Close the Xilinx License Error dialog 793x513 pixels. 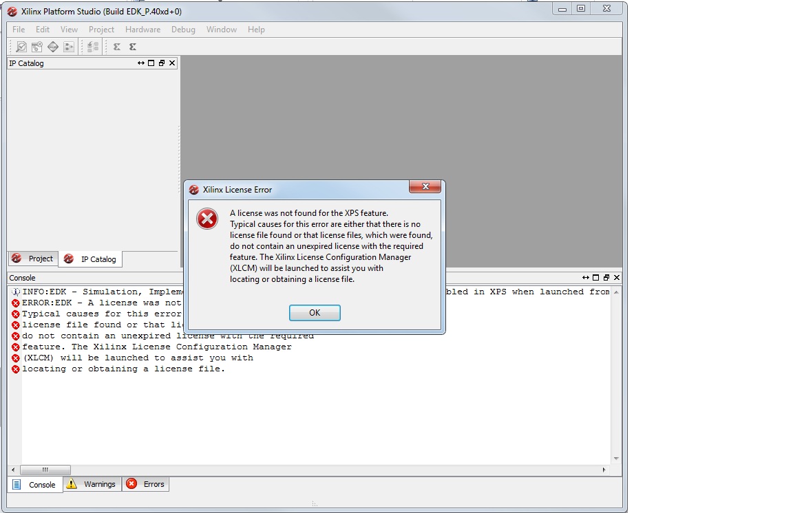(x=425, y=187)
